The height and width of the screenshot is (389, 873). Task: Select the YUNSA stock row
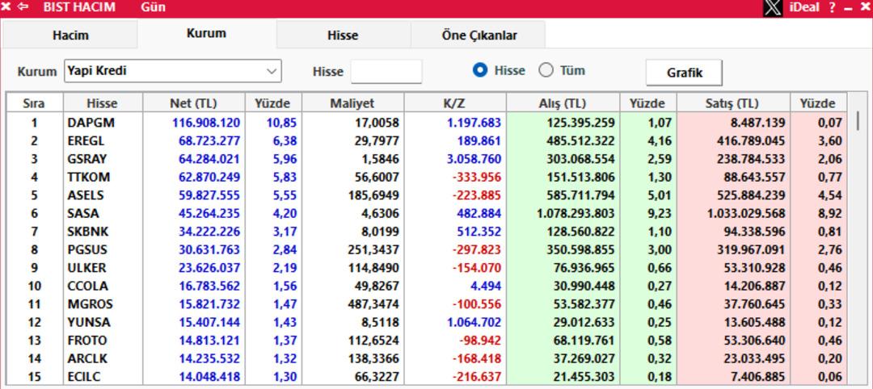(427, 322)
